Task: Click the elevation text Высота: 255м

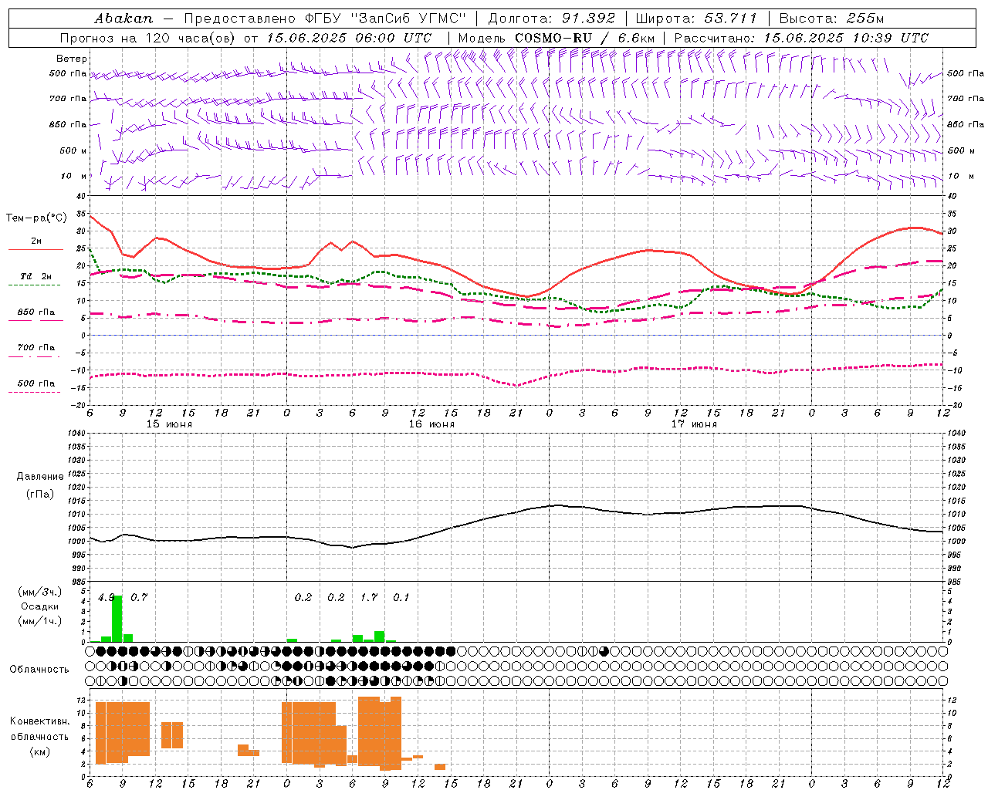Action: pos(831,19)
